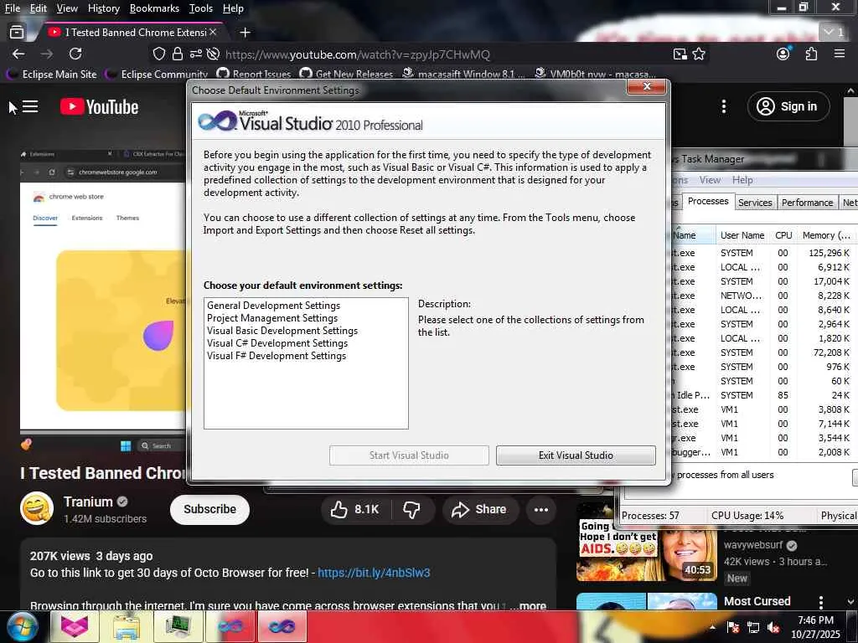This screenshot has height=643, width=858.
Task: Open the Tranium channel avatar
Action: coord(37,508)
